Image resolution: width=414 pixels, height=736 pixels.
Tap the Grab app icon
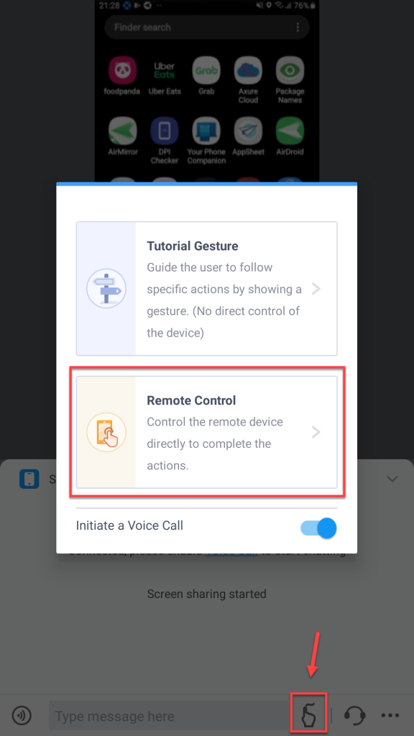click(x=206, y=70)
